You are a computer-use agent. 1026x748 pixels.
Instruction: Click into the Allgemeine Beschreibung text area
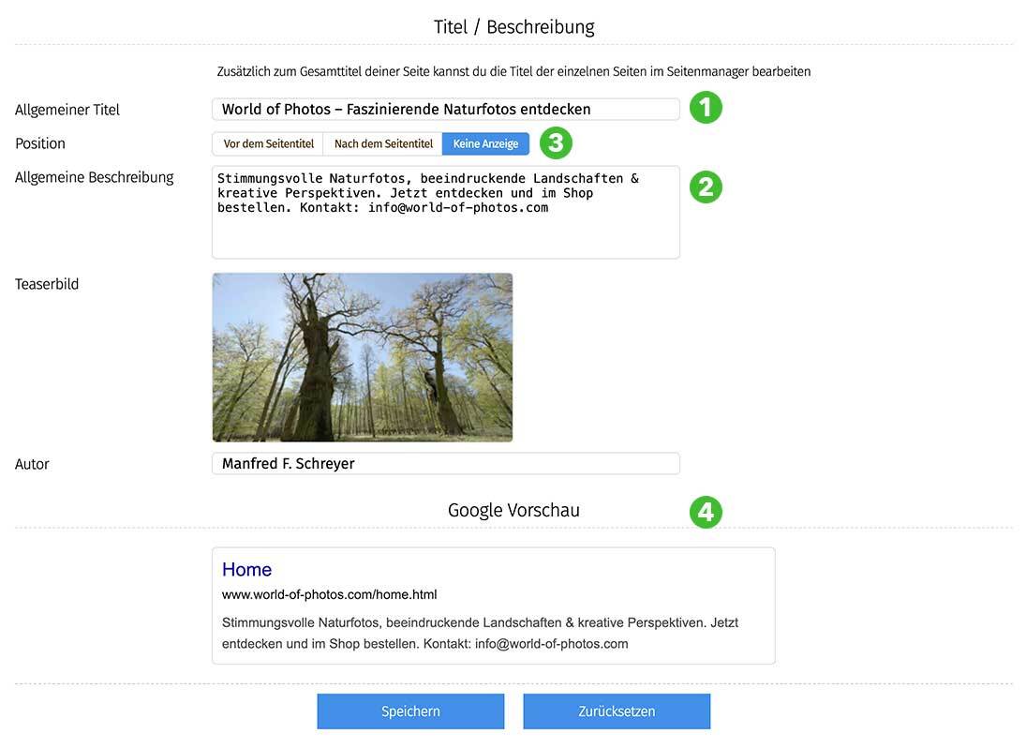(446, 212)
